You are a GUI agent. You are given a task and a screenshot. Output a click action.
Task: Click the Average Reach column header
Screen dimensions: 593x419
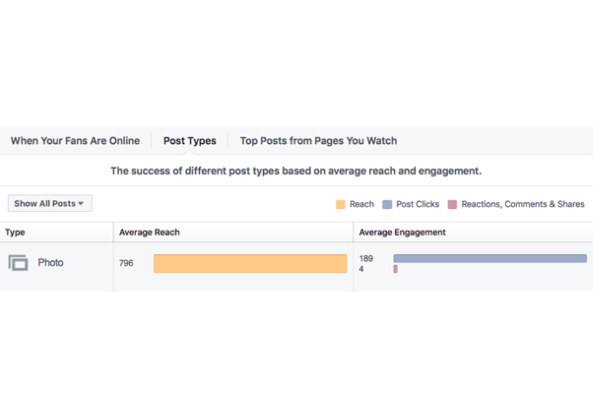coord(149,232)
